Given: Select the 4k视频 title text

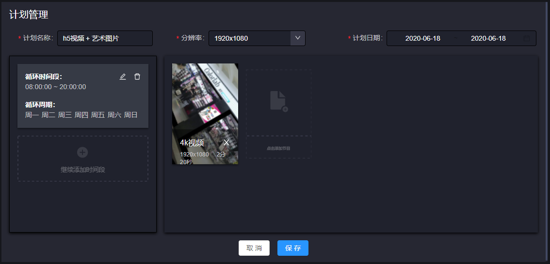Looking at the screenshot, I should click(192, 142).
